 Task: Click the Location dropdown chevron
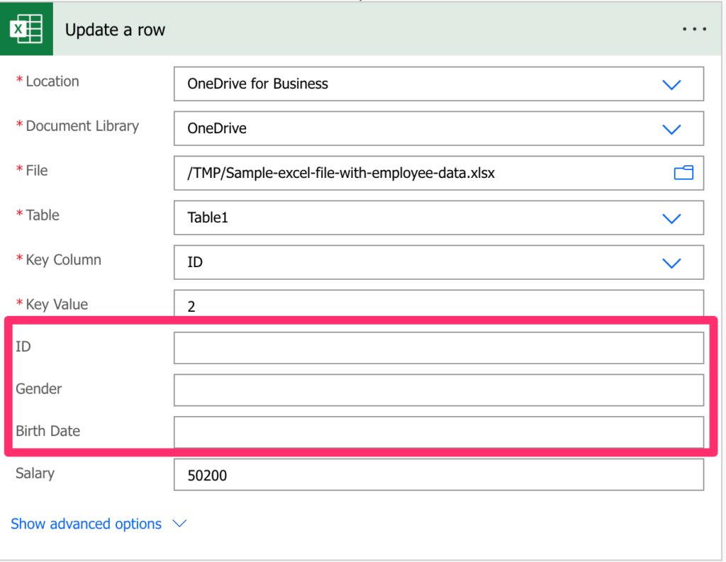[671, 84]
